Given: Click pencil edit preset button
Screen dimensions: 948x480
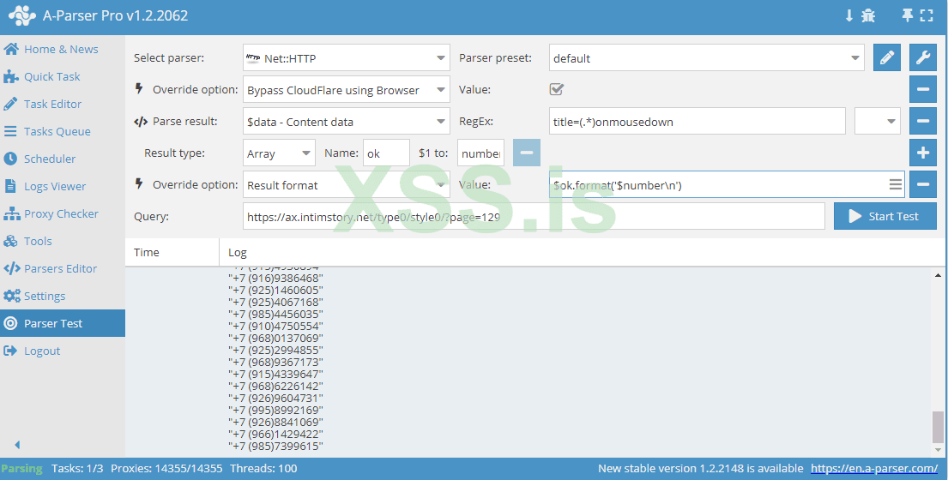Looking at the screenshot, I should pos(886,58).
